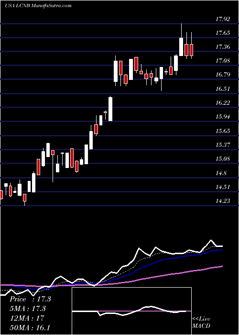This screenshot has height=335, width=239.
Task: Click the 'USA LCNB MunafaSutra.com' title text
Action: [38, 6]
